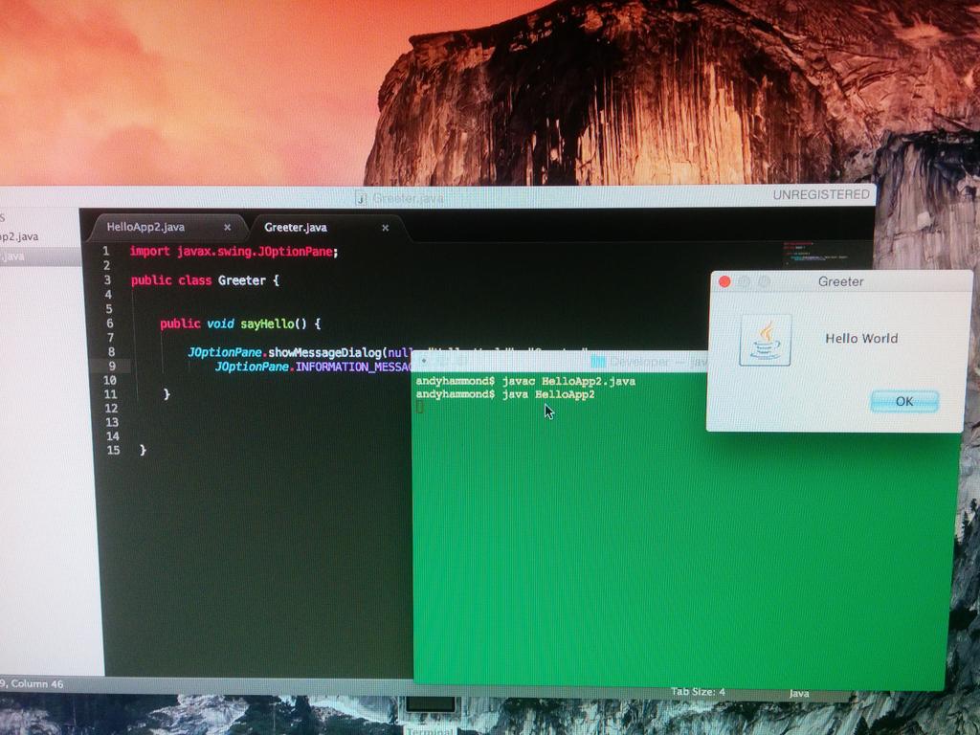The height and width of the screenshot is (735, 980).
Task: Close the Greeter dialog with red button
Action: coord(725,282)
